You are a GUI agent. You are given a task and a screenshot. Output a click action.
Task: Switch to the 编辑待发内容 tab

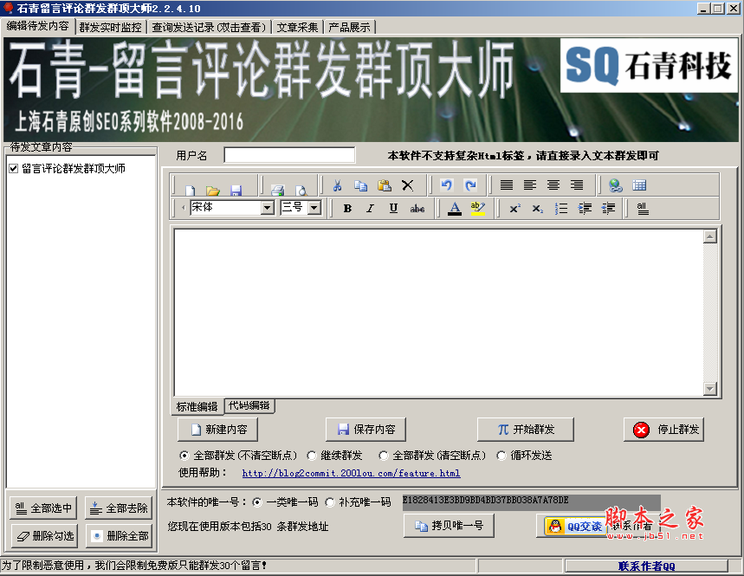click(37, 26)
